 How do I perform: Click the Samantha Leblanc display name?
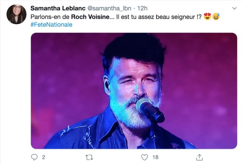pos(58,8)
